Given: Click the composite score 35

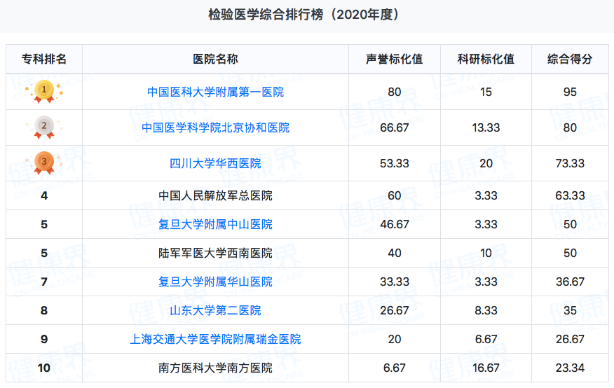Looking at the screenshot, I should pos(570,310).
